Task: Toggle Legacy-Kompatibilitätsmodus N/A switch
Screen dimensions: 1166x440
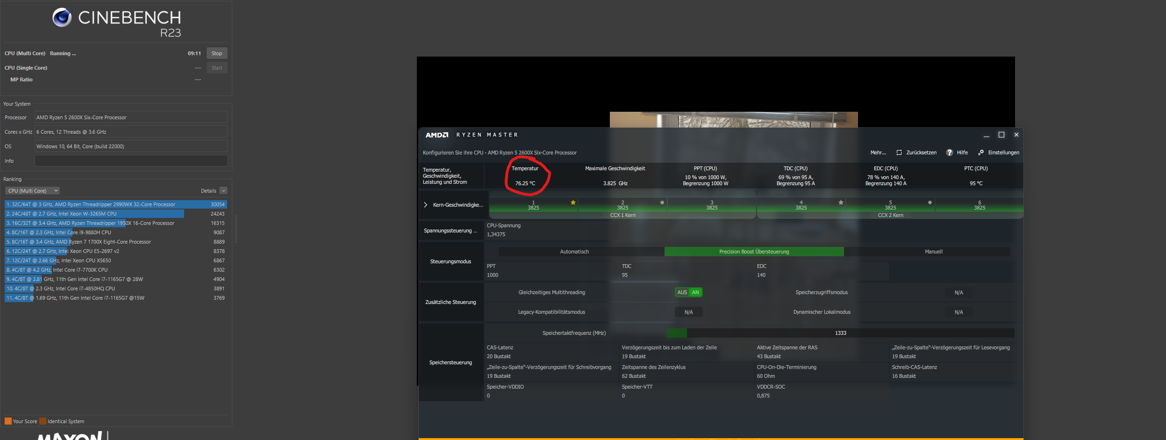Action: 688,312
